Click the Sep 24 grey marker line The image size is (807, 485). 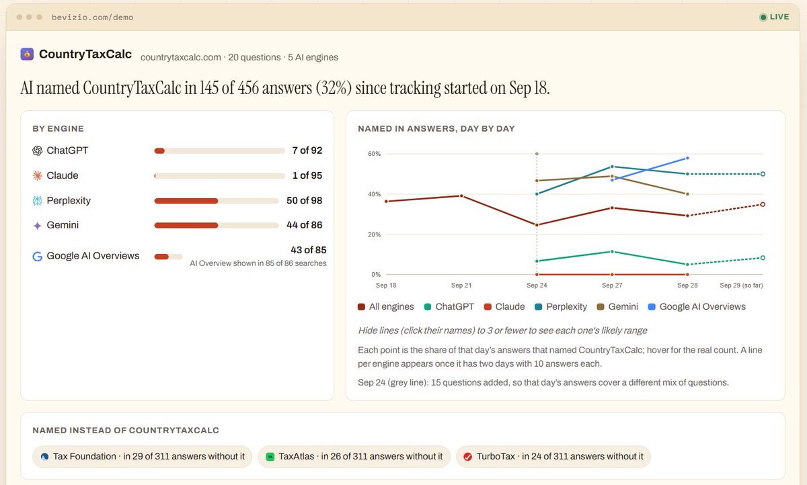coord(537,214)
